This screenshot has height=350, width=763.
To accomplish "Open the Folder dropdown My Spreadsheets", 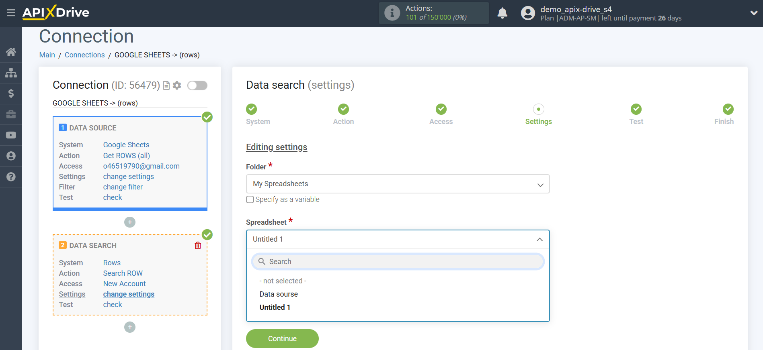I will coord(398,184).
